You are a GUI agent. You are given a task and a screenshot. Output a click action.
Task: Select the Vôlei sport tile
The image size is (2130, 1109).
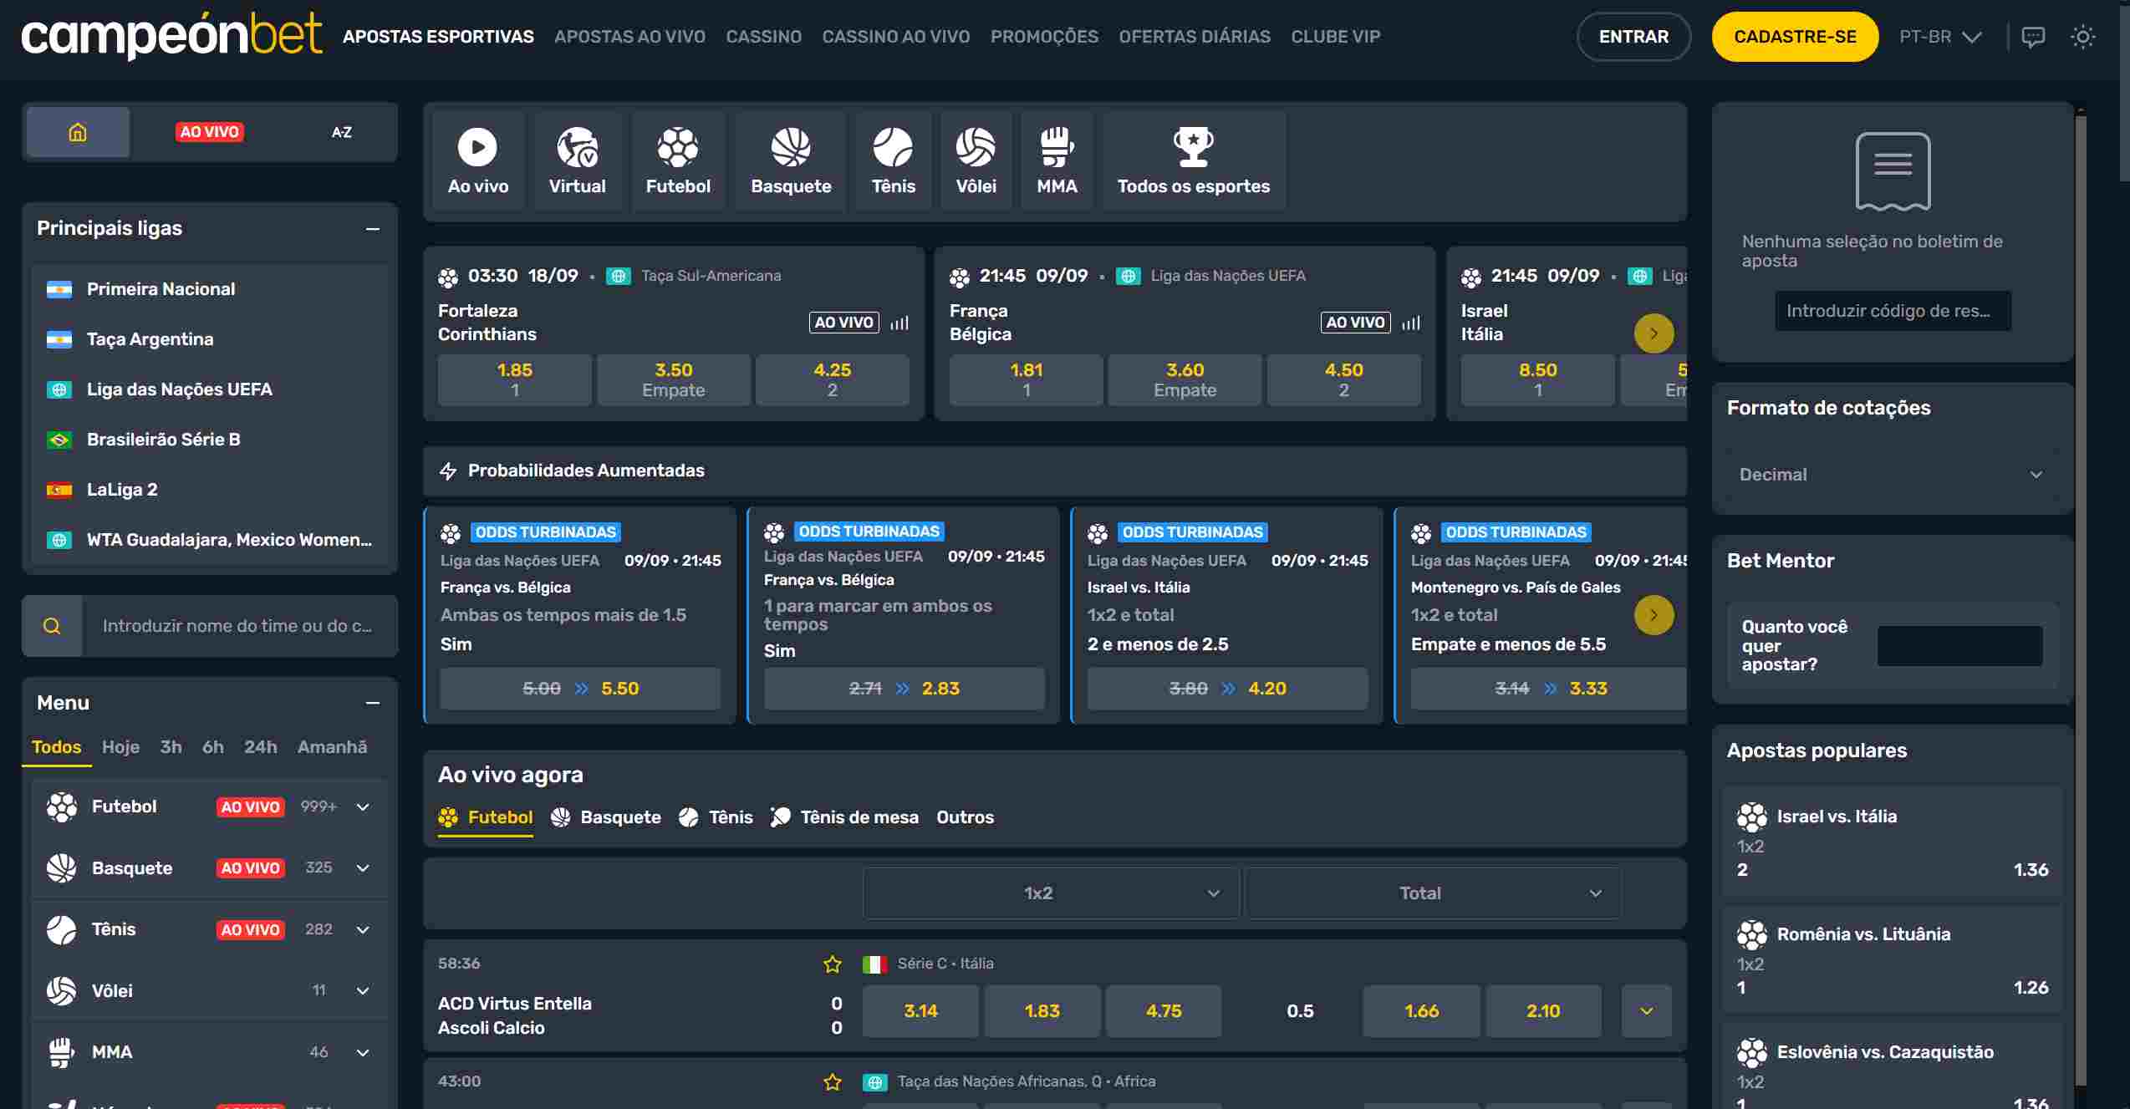[976, 161]
